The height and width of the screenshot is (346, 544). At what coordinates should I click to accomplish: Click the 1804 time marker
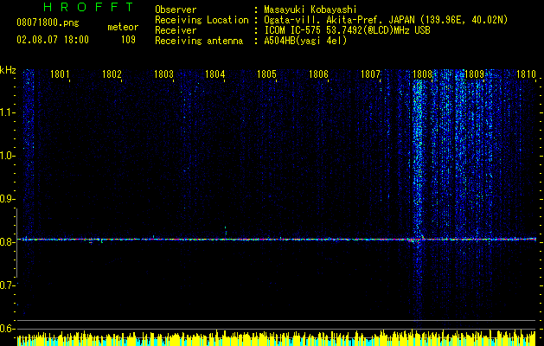215,74
